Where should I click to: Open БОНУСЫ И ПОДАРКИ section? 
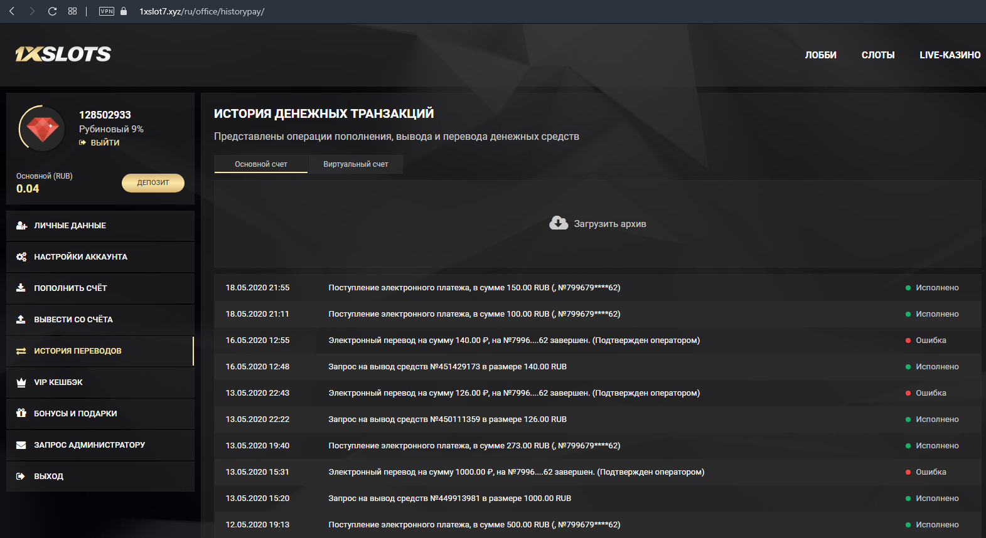pos(75,414)
